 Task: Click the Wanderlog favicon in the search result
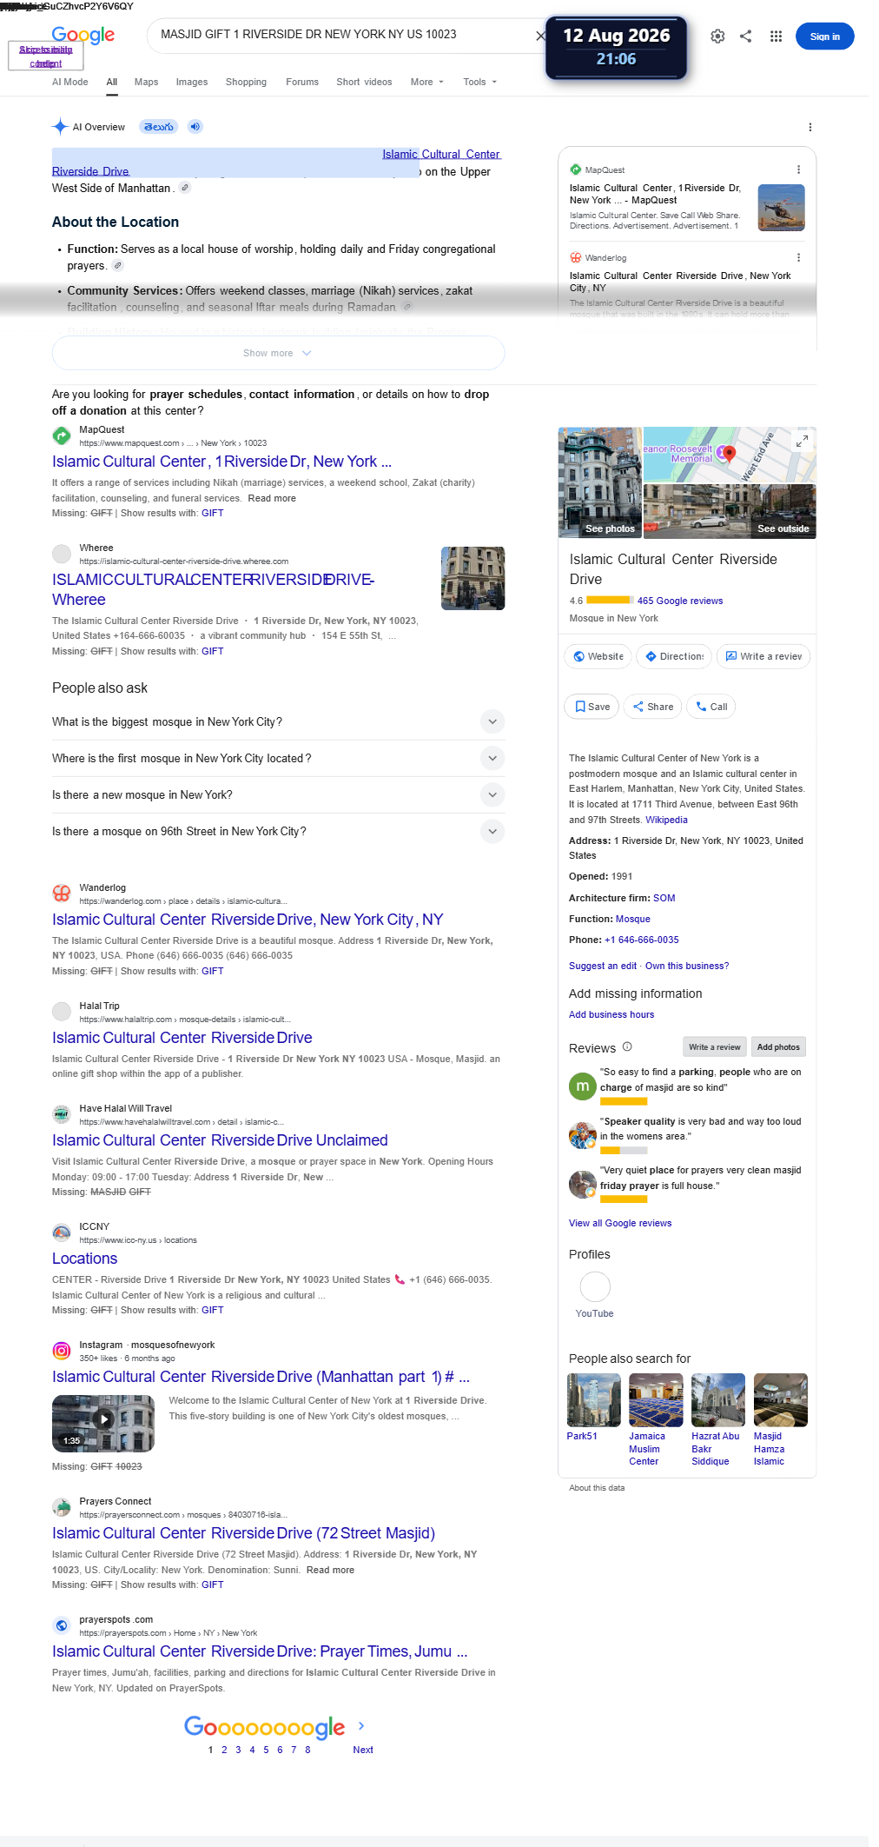pos(62,894)
